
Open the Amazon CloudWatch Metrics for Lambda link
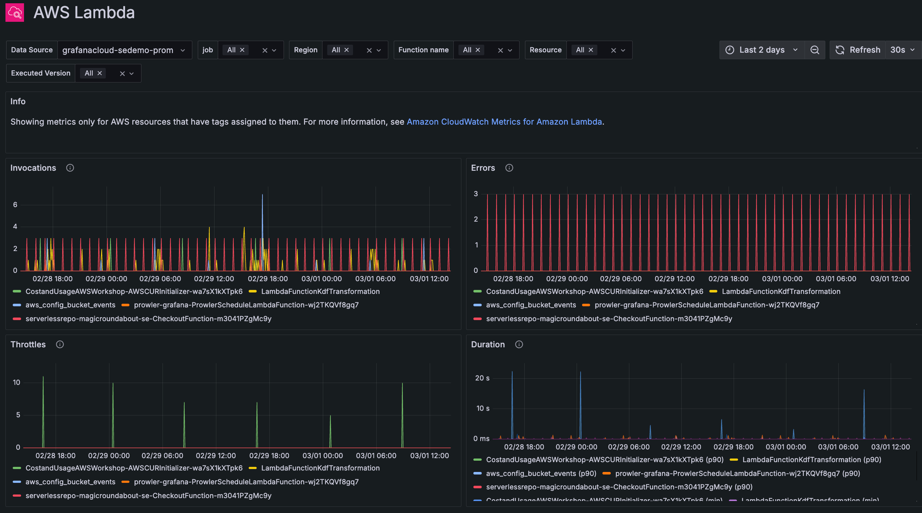pyautogui.click(x=505, y=122)
